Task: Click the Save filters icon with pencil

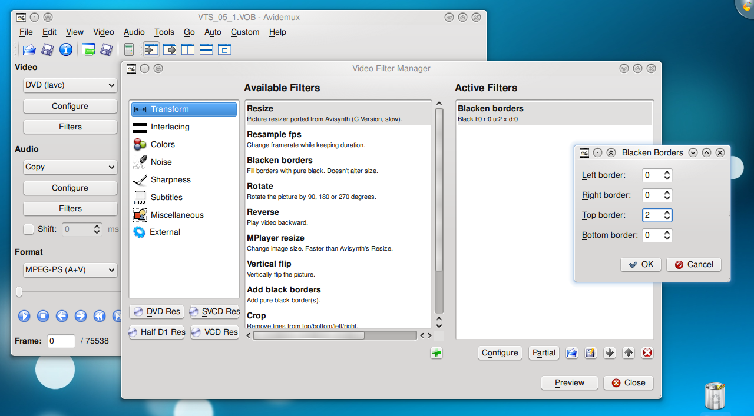Action: pyautogui.click(x=591, y=352)
